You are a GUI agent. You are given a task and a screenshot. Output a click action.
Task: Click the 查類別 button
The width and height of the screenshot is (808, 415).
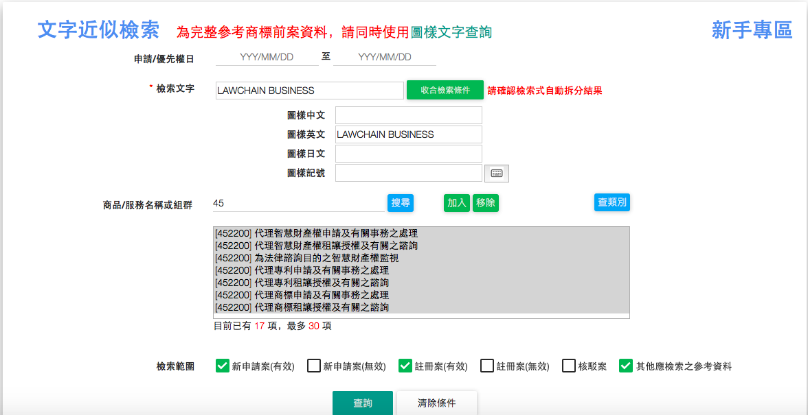611,202
